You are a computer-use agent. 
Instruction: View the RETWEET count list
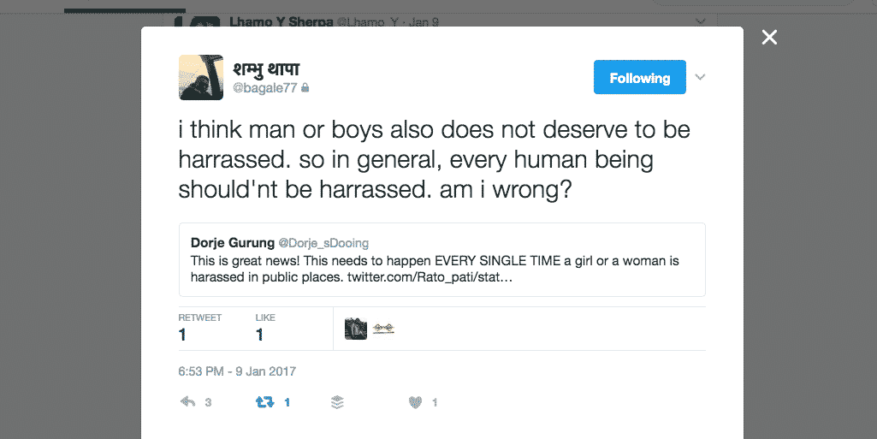coord(199,328)
